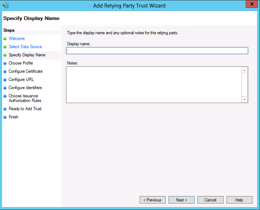This screenshot has width=260, height=210.
Task: Click the 'Display name:' label
Action: [x=79, y=44]
